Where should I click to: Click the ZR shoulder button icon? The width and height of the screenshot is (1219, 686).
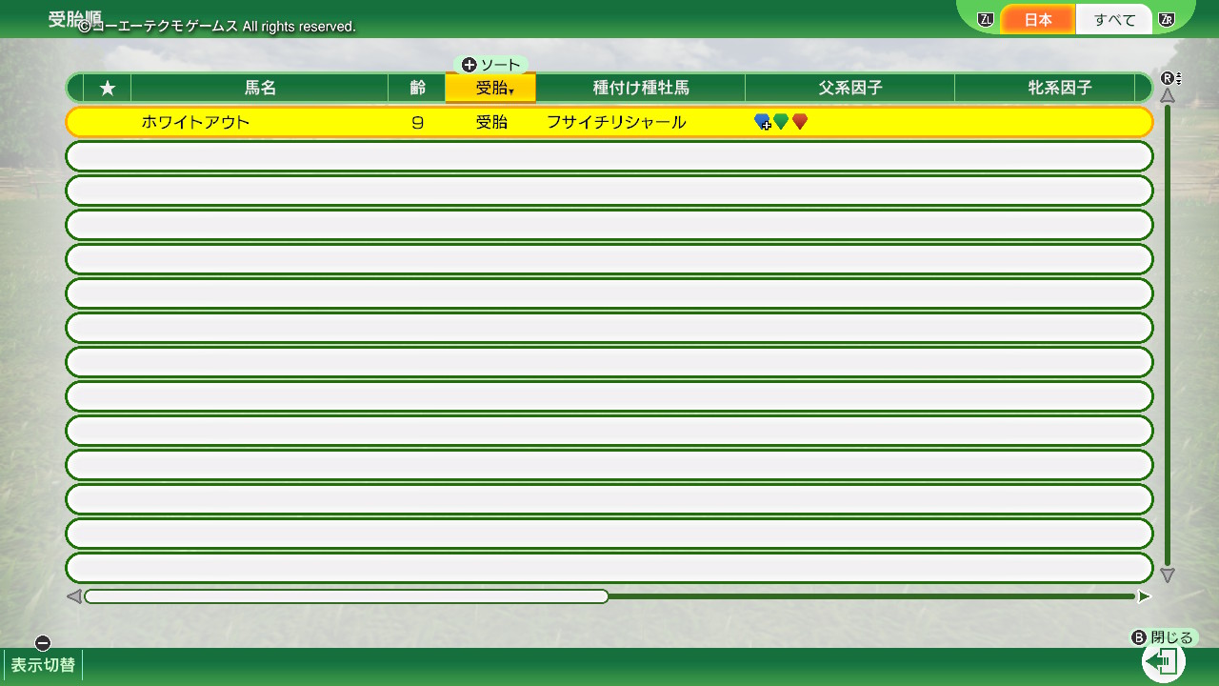click(x=1167, y=19)
